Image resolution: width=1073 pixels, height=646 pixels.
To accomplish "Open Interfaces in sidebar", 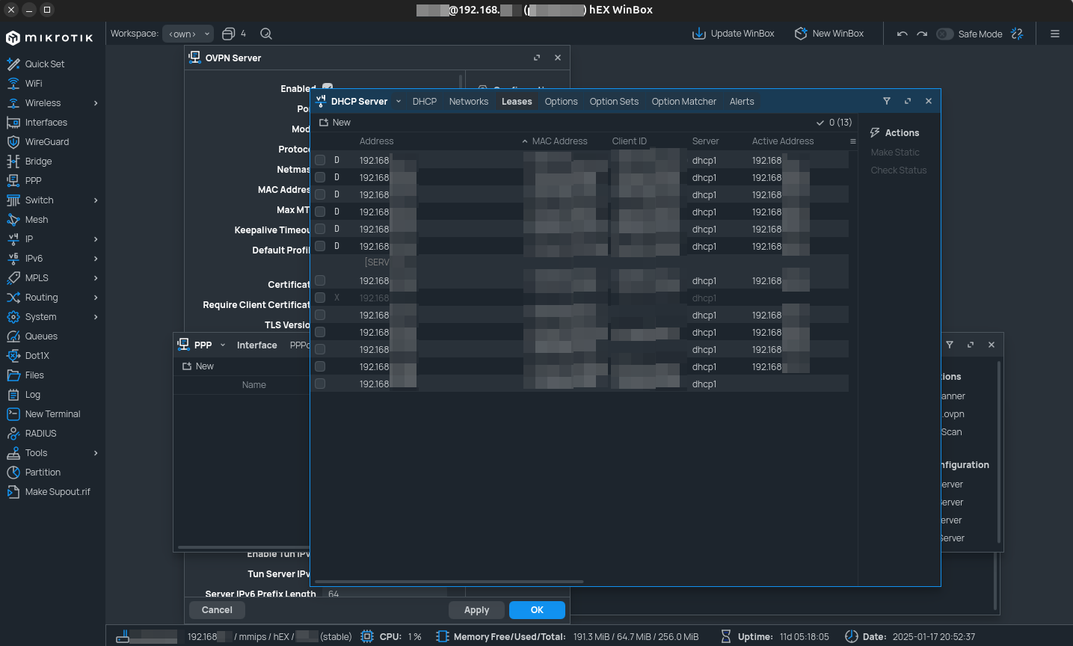I will (x=46, y=123).
